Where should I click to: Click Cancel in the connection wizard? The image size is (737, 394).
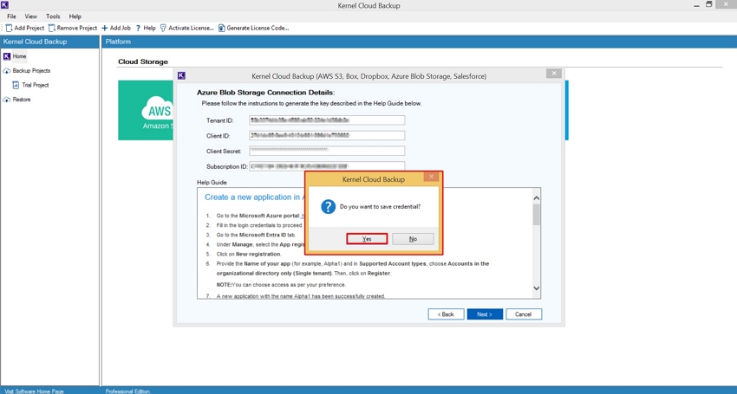[x=523, y=314]
